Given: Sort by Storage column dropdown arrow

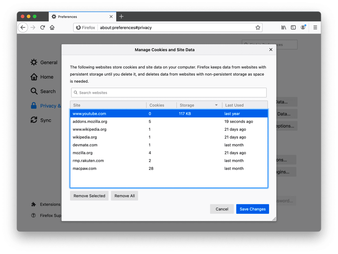Looking at the screenshot, I should (x=216, y=105).
